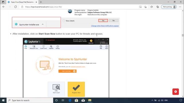Open a new browser tab
Screen dimensions: 184x103
click(41, 2)
